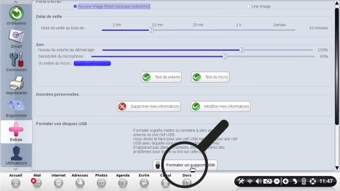Image resolution: width=340 pixels, height=191 pixels.
Task: Open the Email settings icon
Action: click(16, 39)
